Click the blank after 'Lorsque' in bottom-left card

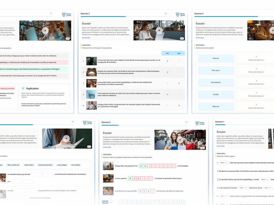pyautogui.click(x=25, y=191)
